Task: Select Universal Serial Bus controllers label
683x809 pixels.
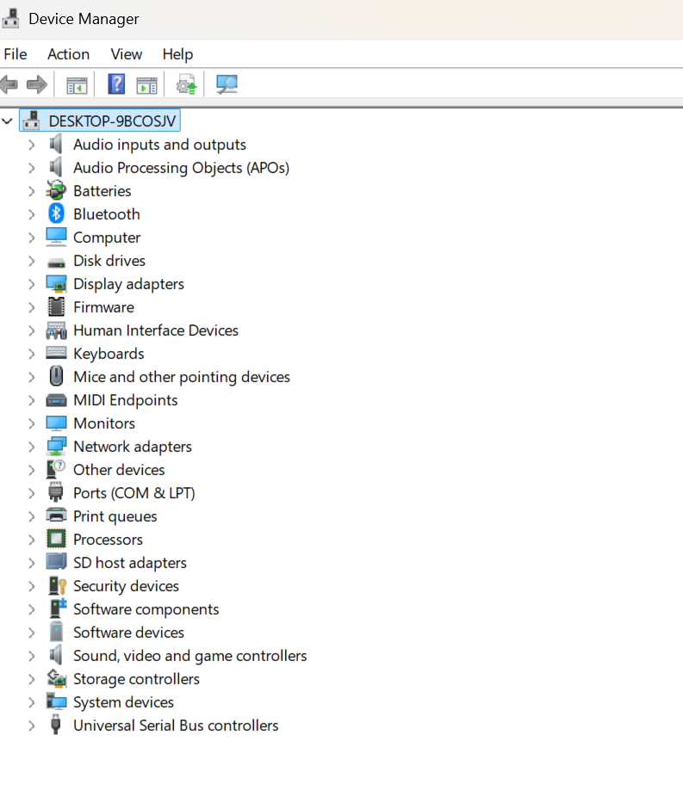Action: pos(176,725)
